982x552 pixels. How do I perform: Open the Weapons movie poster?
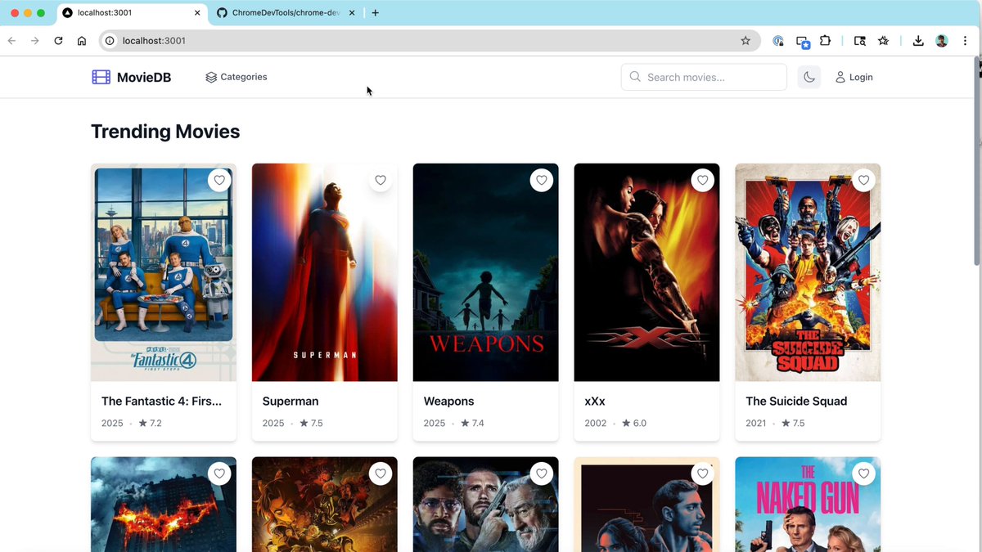pyautogui.click(x=486, y=272)
